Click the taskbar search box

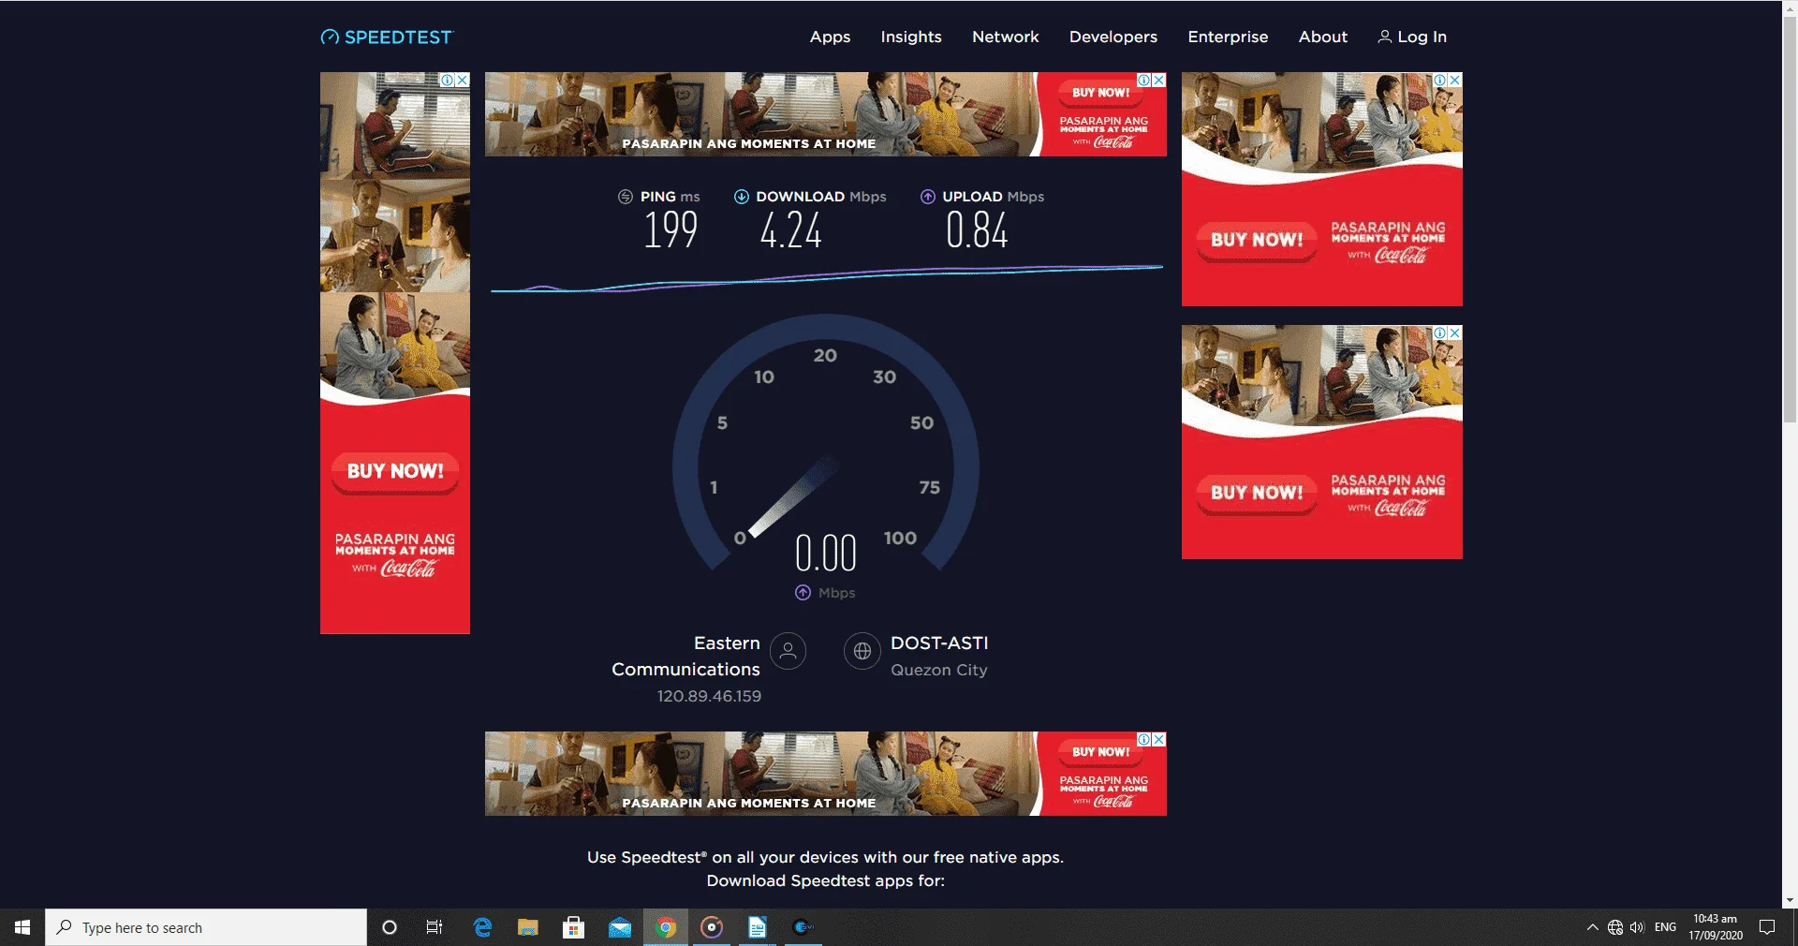point(206,927)
